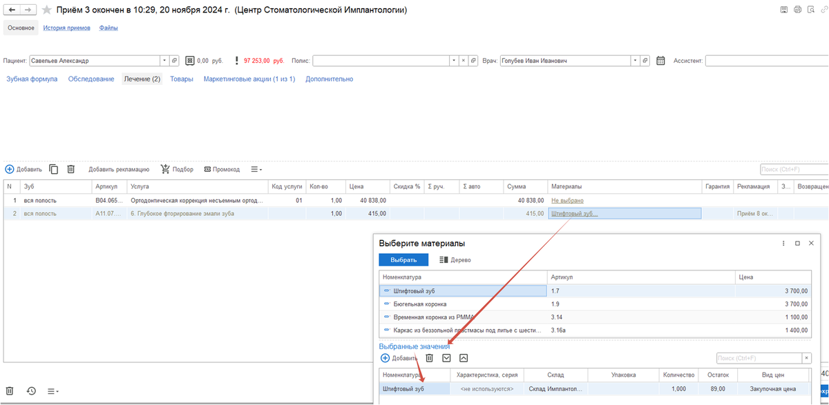Viewport: 829px width, 405px height.
Task: Open patient Савельев Александр card via open icon
Action: tap(174, 61)
